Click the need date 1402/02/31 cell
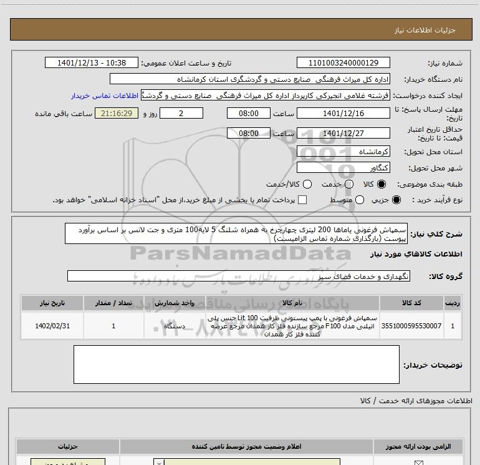 pos(52,326)
